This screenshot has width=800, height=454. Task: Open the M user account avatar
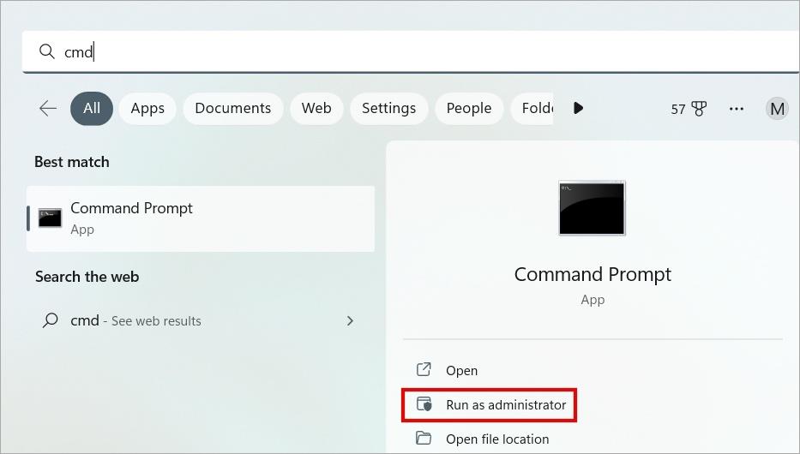tap(777, 109)
